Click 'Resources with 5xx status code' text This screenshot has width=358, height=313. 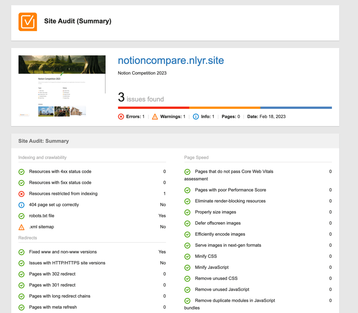click(x=60, y=183)
